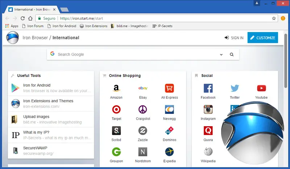Open the IP-Secrets bookmark
This screenshot has height=169, width=290.
pos(162,26)
